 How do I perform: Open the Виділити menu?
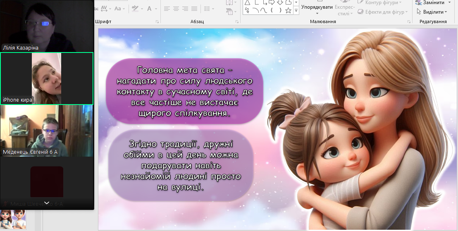(x=432, y=12)
